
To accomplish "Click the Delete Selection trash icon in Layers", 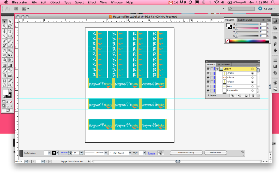I will [253, 96].
